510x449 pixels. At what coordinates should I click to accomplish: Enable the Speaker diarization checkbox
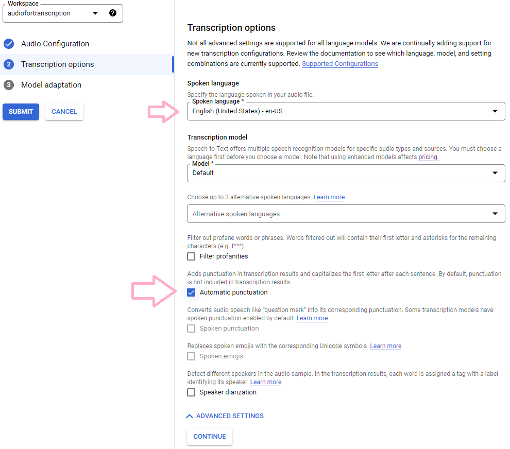(191, 392)
